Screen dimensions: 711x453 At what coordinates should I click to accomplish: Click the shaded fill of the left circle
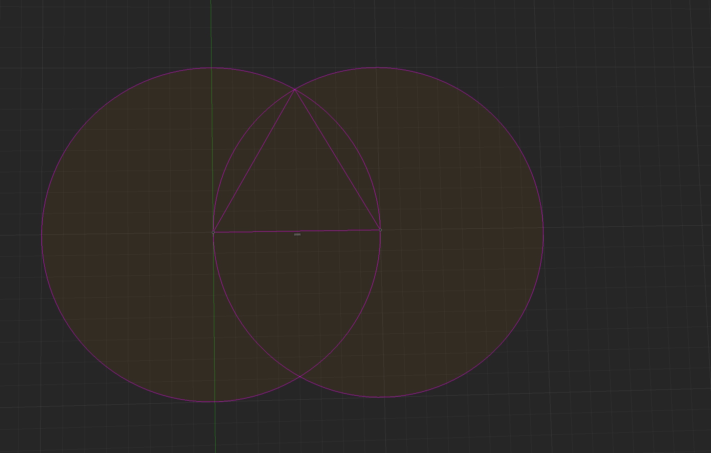point(118,236)
